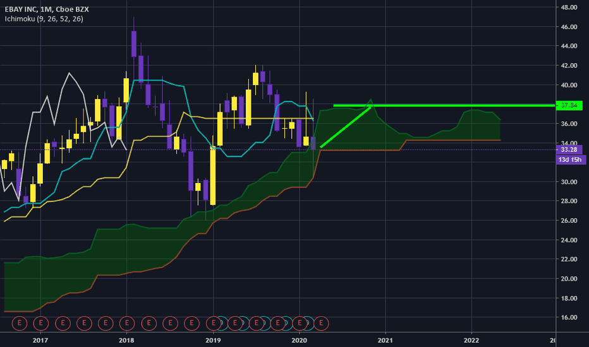Select the diagonal green trend line
589x347 pixels.
point(346,127)
